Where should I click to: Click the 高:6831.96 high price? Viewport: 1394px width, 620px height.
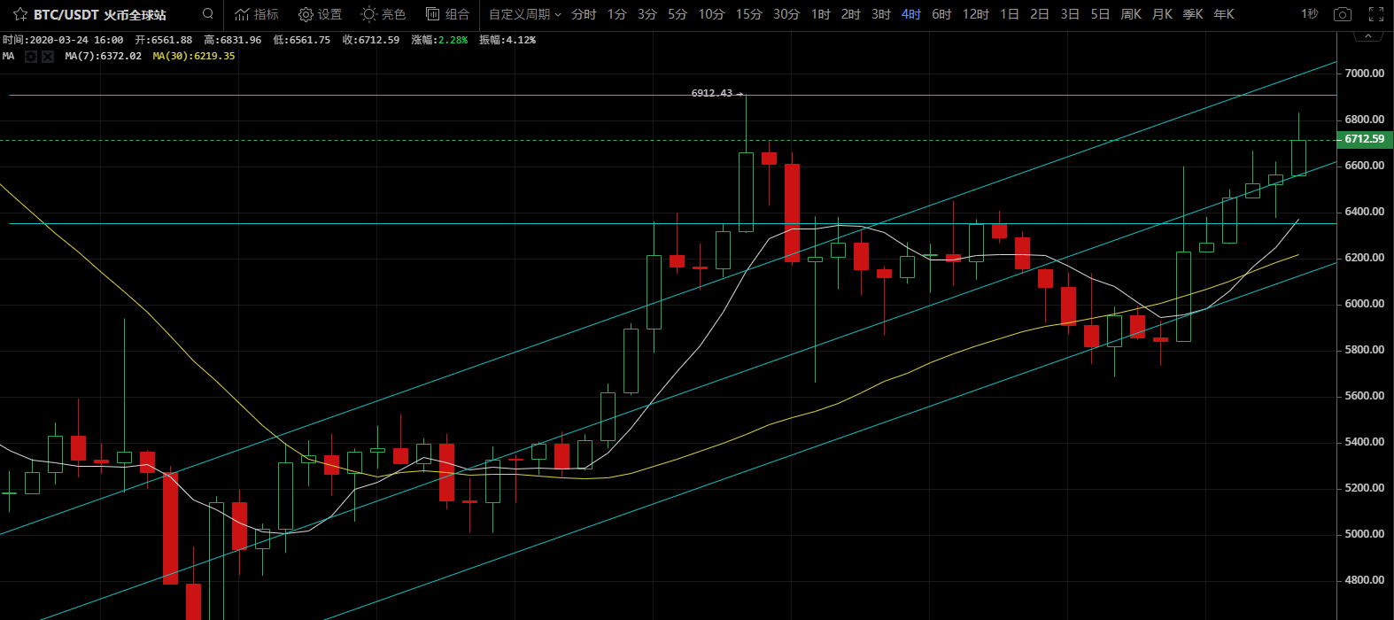[233, 40]
